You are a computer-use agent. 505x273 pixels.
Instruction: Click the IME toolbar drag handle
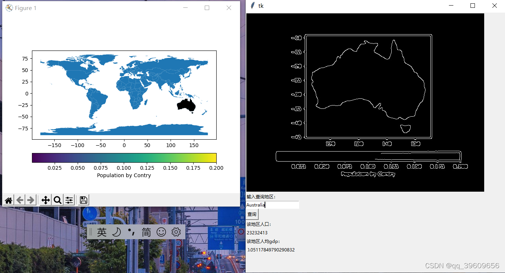point(90,232)
